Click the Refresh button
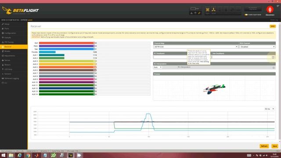Screen dimensions: 281x158 tap(264, 146)
